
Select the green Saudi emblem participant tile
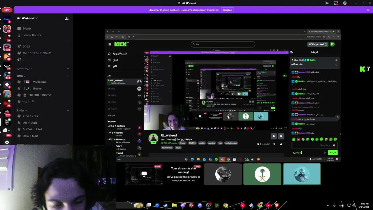click(x=262, y=174)
